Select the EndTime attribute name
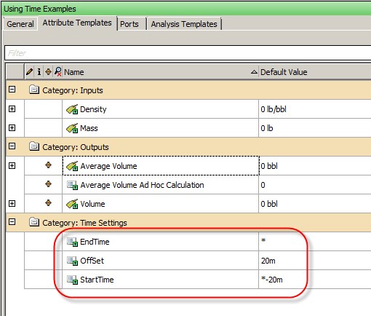 pyautogui.click(x=95, y=242)
